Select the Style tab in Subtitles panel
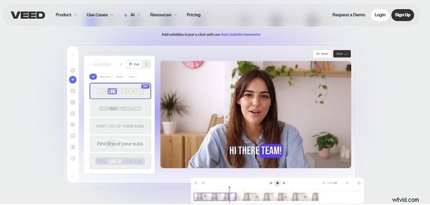The width and height of the screenshot is (430, 205). (134, 64)
